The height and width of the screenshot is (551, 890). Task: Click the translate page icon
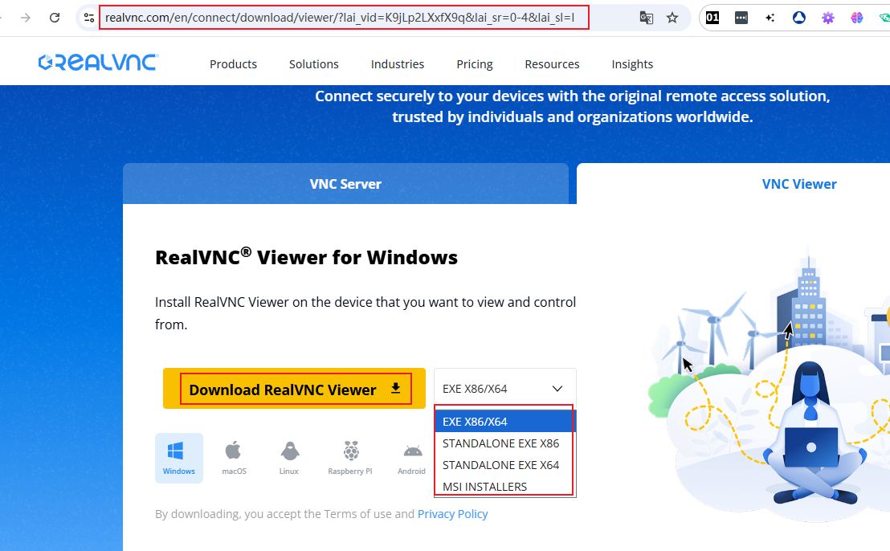646,18
